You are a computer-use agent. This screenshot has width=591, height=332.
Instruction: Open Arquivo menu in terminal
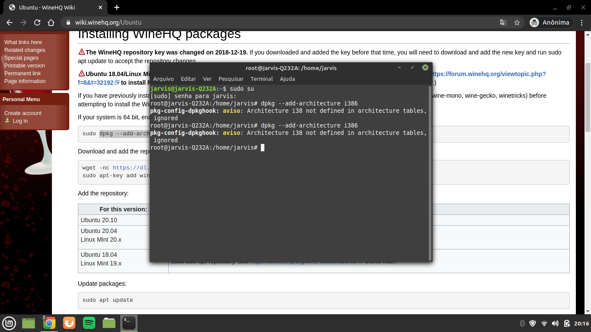pyautogui.click(x=164, y=79)
